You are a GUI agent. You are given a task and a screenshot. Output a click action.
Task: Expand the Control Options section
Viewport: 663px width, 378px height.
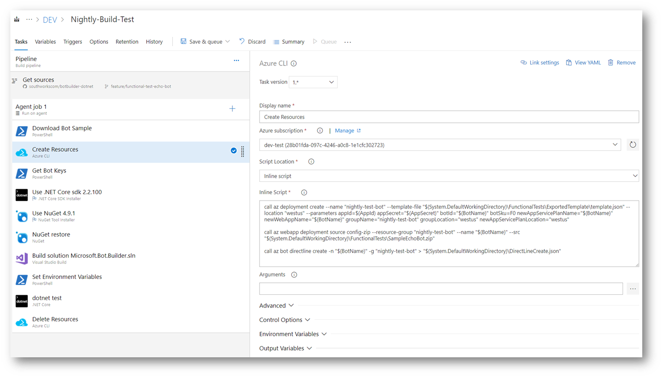click(x=285, y=320)
